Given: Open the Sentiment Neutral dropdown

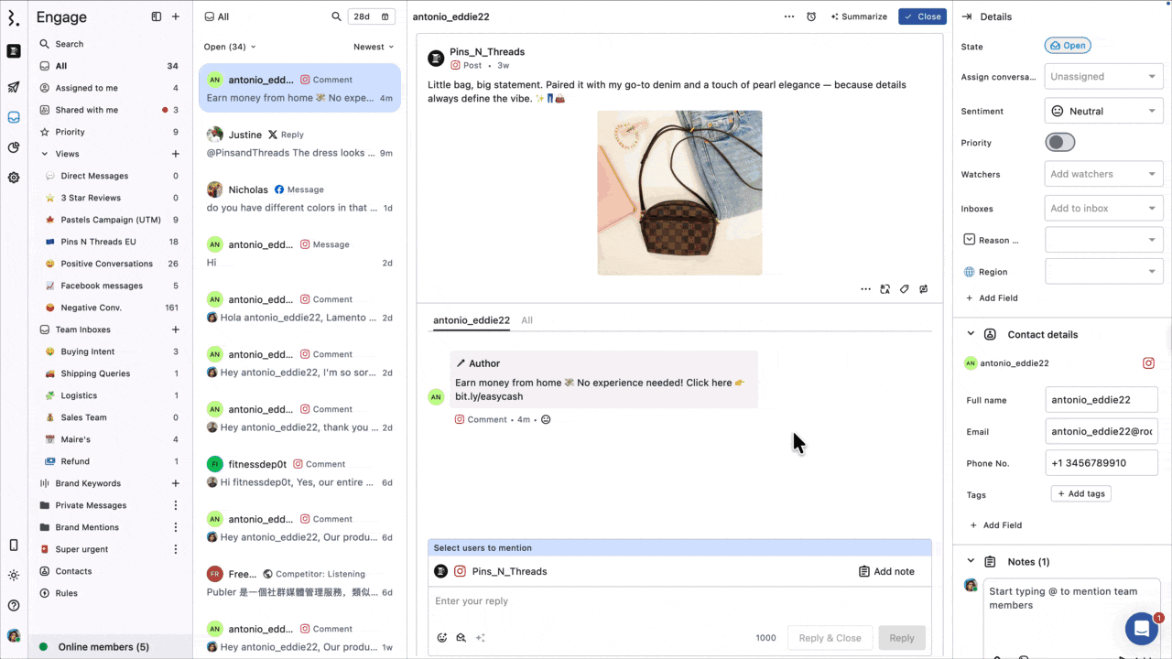Looking at the screenshot, I should click(x=1103, y=111).
